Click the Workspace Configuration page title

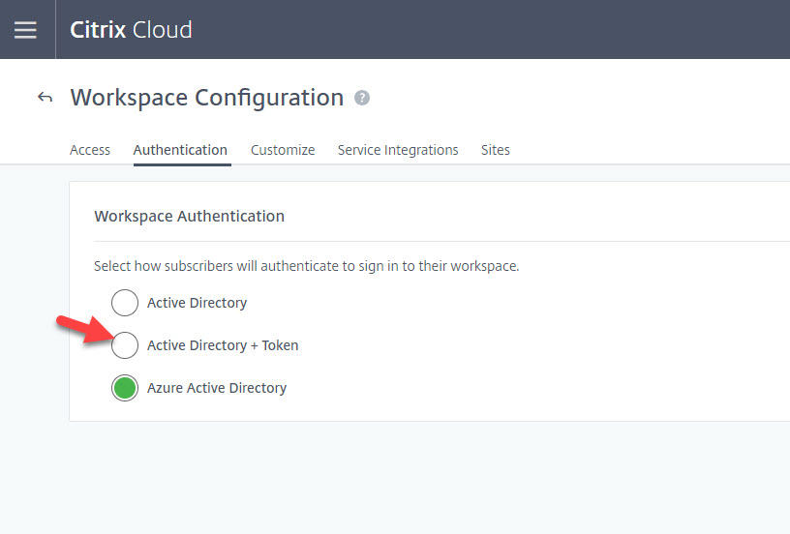[x=206, y=98]
